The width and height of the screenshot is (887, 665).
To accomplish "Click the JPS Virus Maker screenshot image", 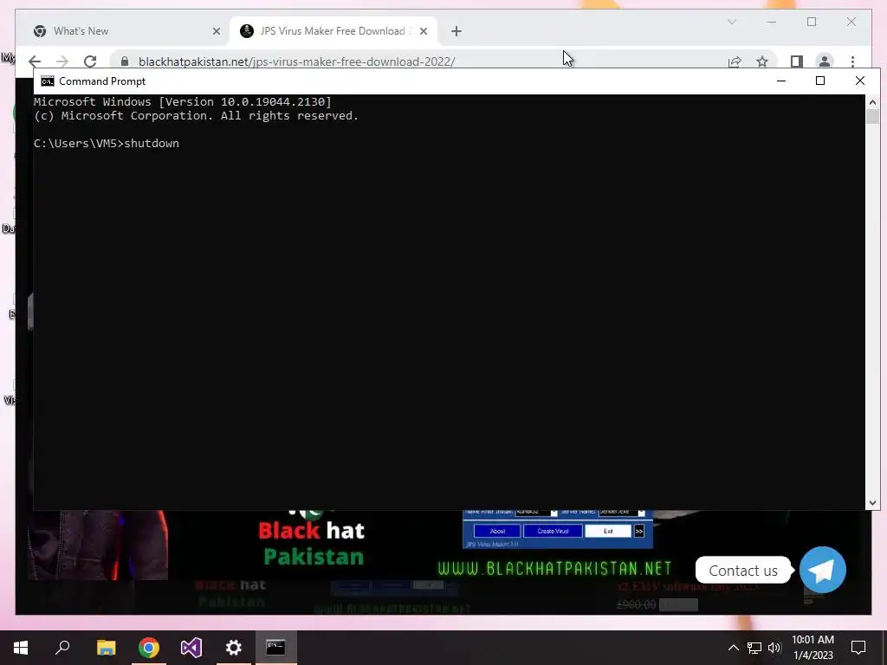I will click(x=558, y=529).
